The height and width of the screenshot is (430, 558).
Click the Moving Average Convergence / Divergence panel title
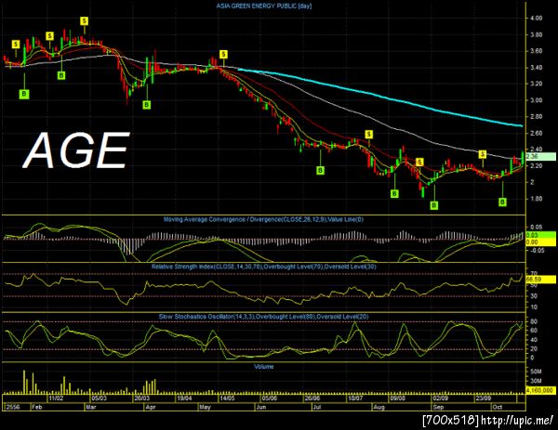(x=263, y=219)
